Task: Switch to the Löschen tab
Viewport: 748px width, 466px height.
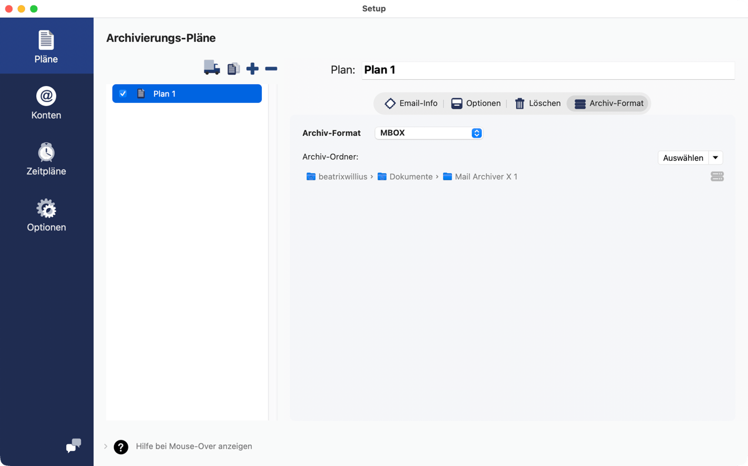Action: click(x=537, y=103)
